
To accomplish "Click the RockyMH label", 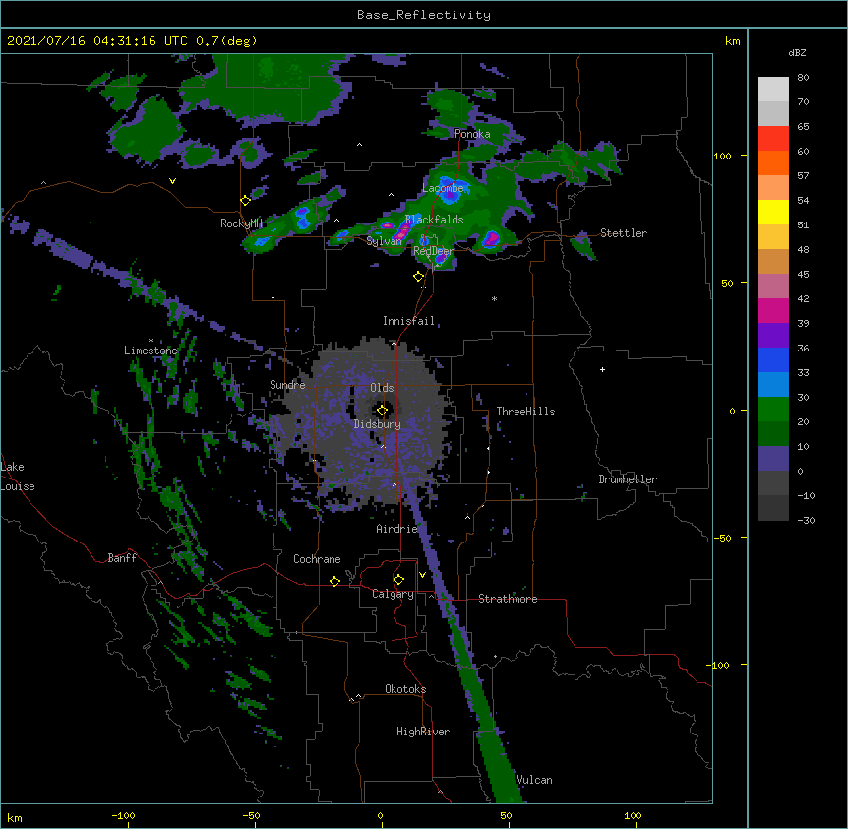I will coord(241,223).
